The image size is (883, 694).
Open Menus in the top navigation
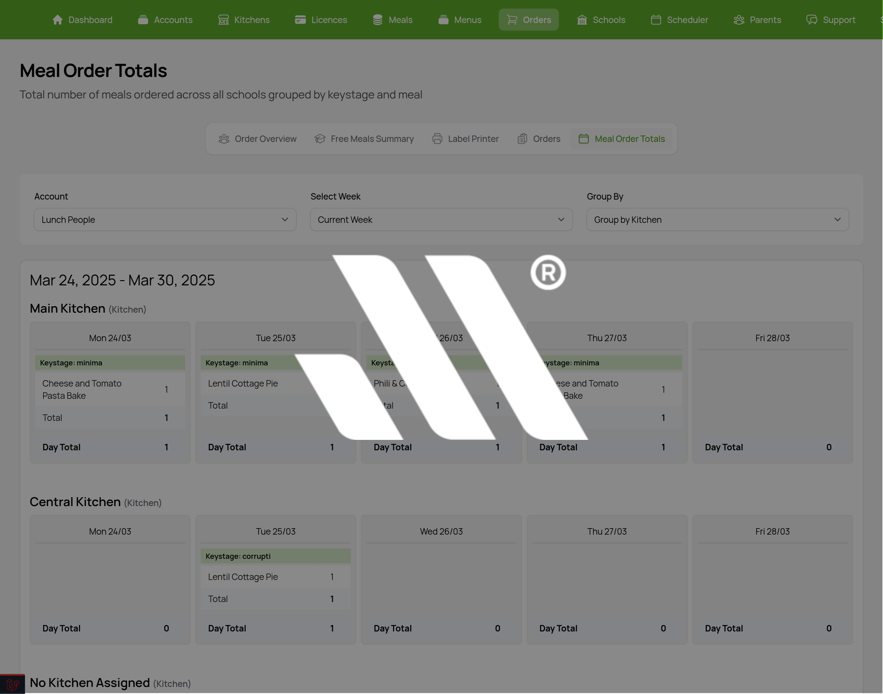click(x=460, y=20)
